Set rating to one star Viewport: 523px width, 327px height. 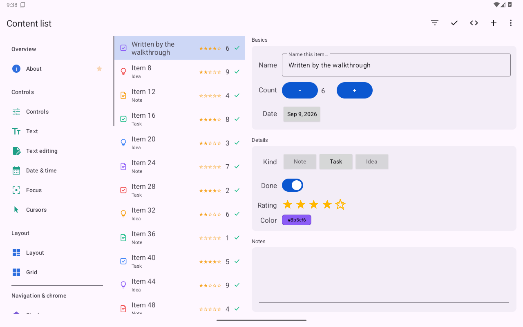(x=288, y=204)
